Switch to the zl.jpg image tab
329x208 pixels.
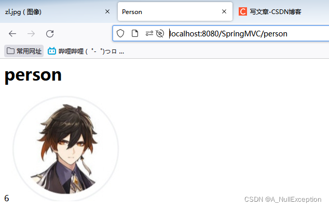[x=57, y=12]
